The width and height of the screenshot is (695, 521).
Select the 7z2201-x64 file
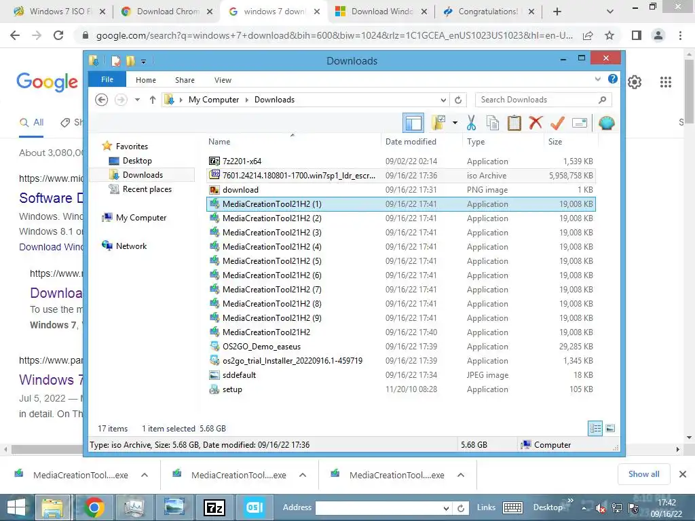point(400,161)
